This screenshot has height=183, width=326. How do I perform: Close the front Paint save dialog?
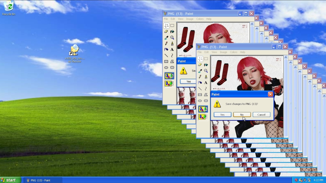pos(270,95)
